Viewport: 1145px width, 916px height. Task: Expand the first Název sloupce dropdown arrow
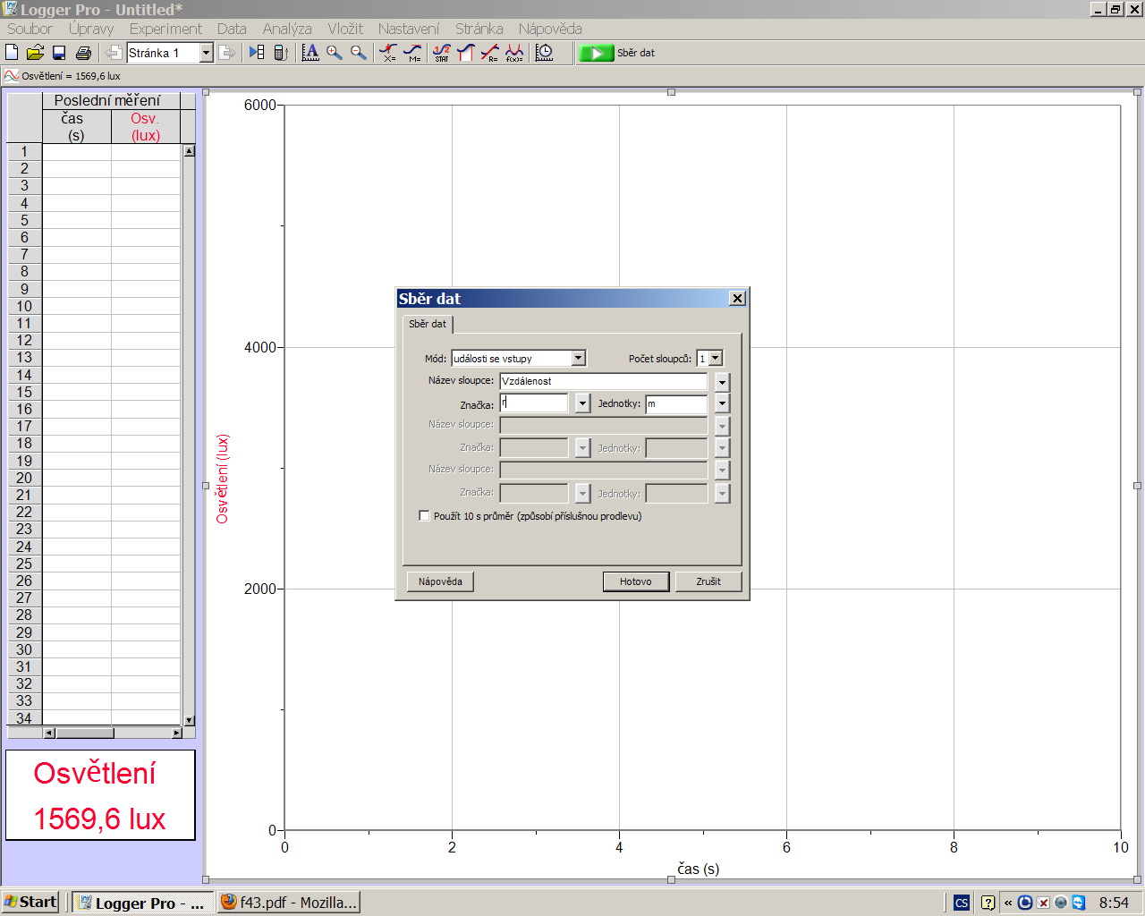[722, 382]
